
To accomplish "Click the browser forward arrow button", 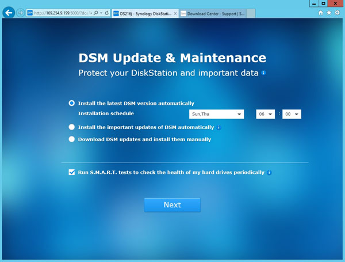I will 21,13.
